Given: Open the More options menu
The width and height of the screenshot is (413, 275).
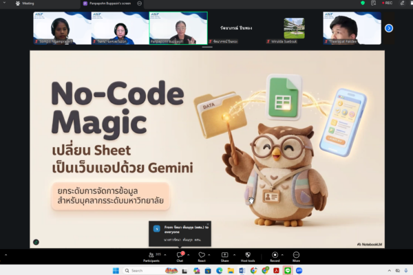Looking at the screenshot, I should (x=296, y=256).
